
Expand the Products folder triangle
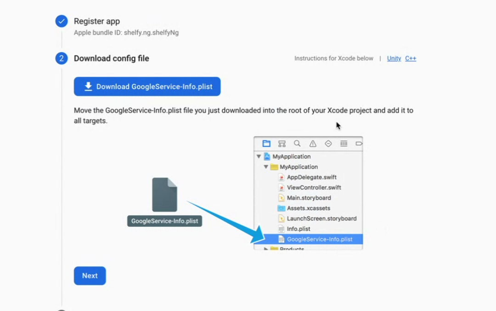[266, 249]
